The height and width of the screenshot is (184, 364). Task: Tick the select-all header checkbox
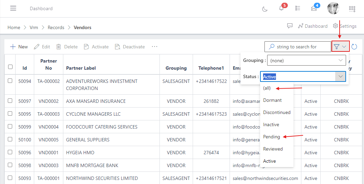10,67
